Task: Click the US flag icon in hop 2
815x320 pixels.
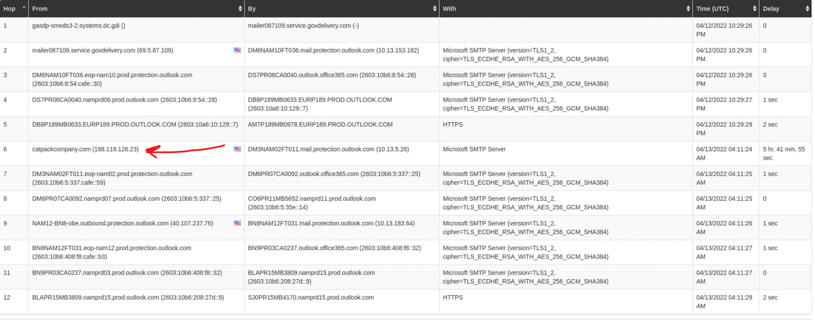Action: 237,50
